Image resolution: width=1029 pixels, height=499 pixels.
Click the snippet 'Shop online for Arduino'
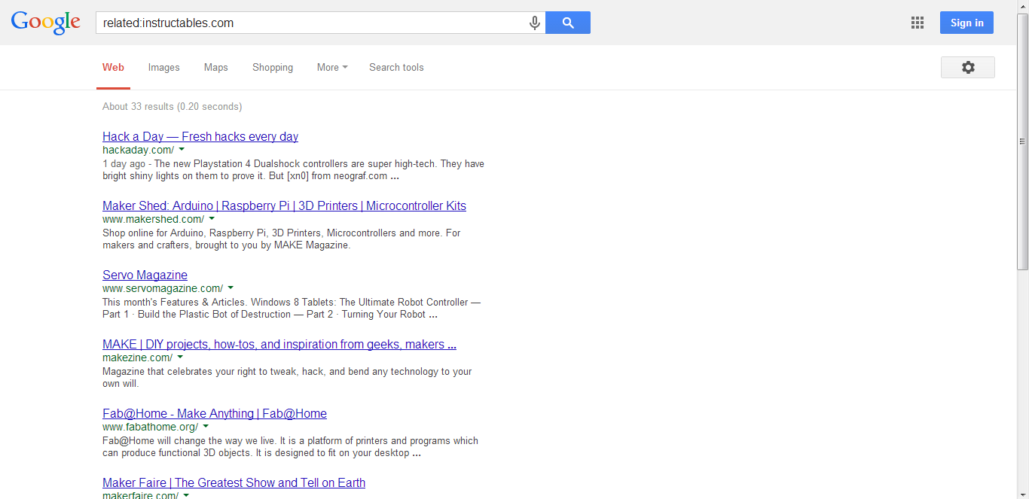click(282, 239)
